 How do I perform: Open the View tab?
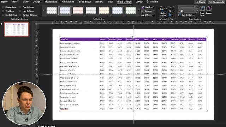pos(110,2)
